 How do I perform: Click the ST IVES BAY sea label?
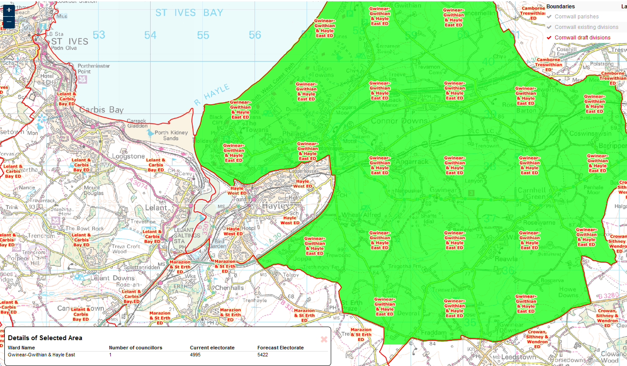pyautogui.click(x=189, y=13)
